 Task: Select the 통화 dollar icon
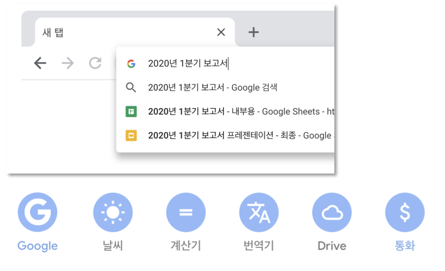[405, 212]
